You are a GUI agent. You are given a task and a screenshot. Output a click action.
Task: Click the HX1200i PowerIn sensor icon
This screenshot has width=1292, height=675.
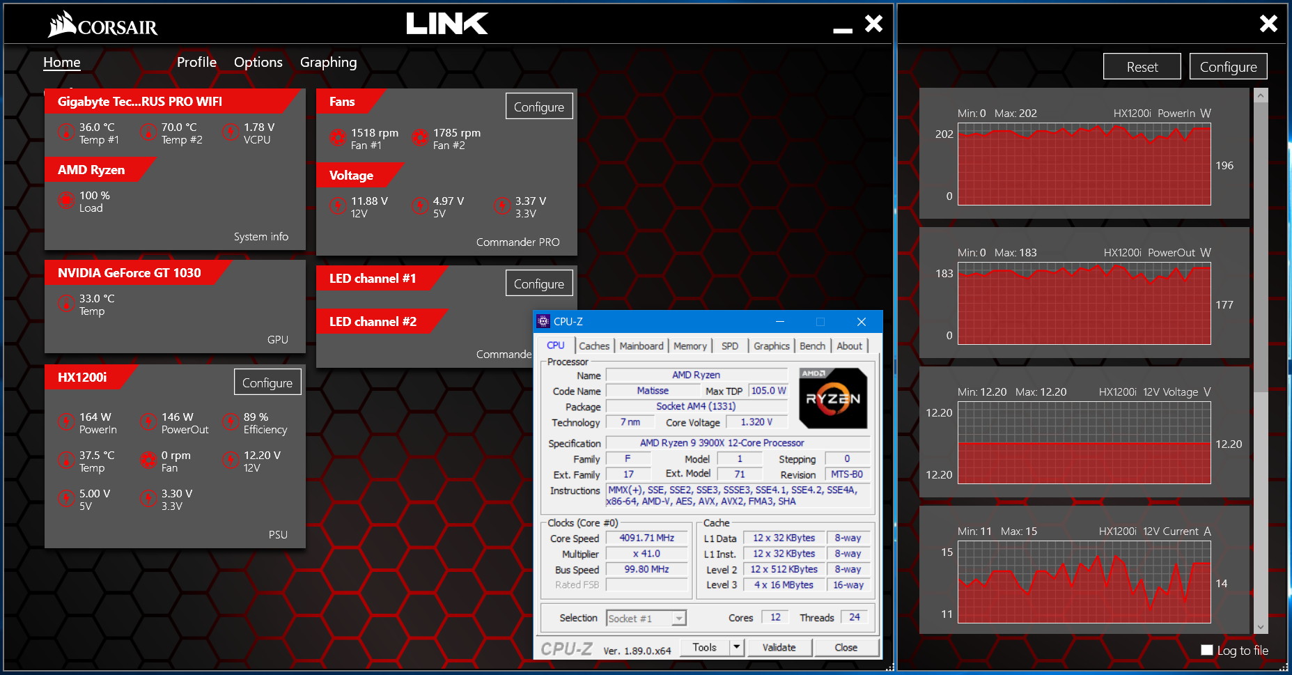click(x=66, y=422)
